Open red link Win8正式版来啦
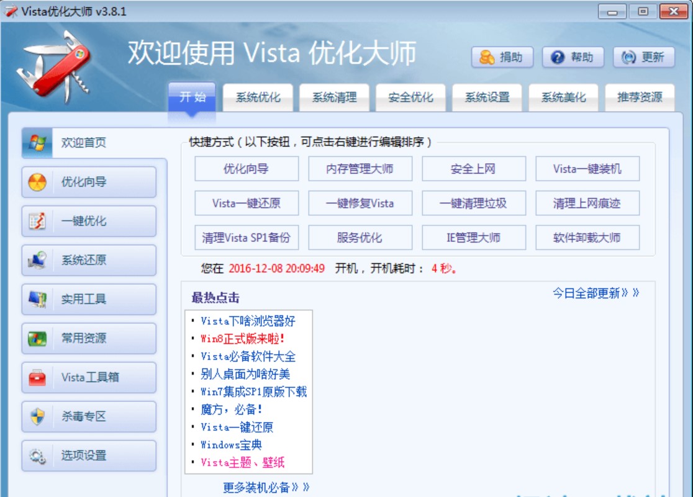This screenshot has height=497, width=693. coord(242,339)
